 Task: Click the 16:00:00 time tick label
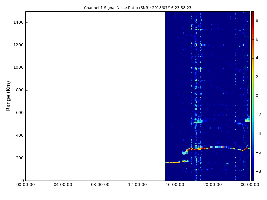(175, 184)
